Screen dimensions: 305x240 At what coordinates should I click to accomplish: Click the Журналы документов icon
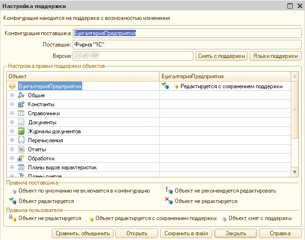point(21,131)
